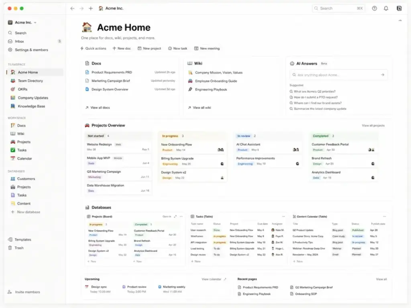Expand the Acme Inc. workspace switcher
The height and width of the screenshot is (308, 411).
[x=22, y=22]
